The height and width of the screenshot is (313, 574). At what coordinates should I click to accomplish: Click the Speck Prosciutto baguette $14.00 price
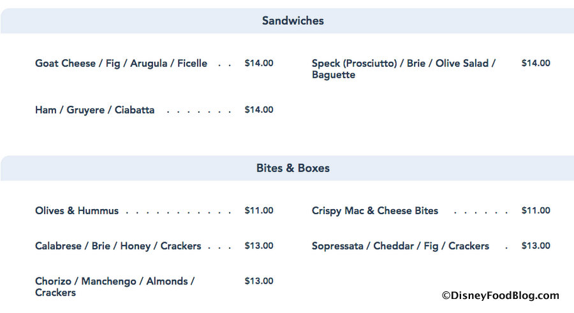pos(536,63)
